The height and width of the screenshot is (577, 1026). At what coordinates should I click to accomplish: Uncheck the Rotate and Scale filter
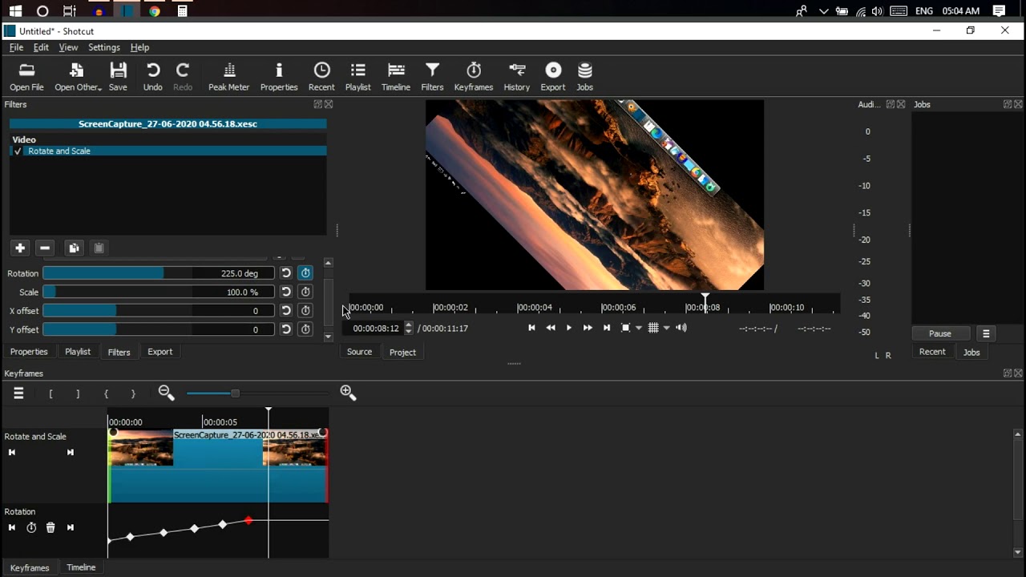point(18,151)
